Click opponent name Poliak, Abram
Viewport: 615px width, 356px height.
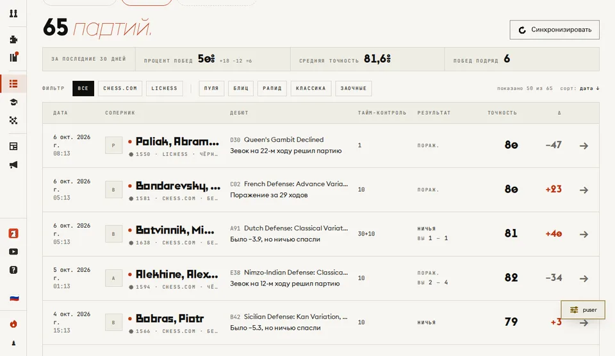(x=177, y=142)
